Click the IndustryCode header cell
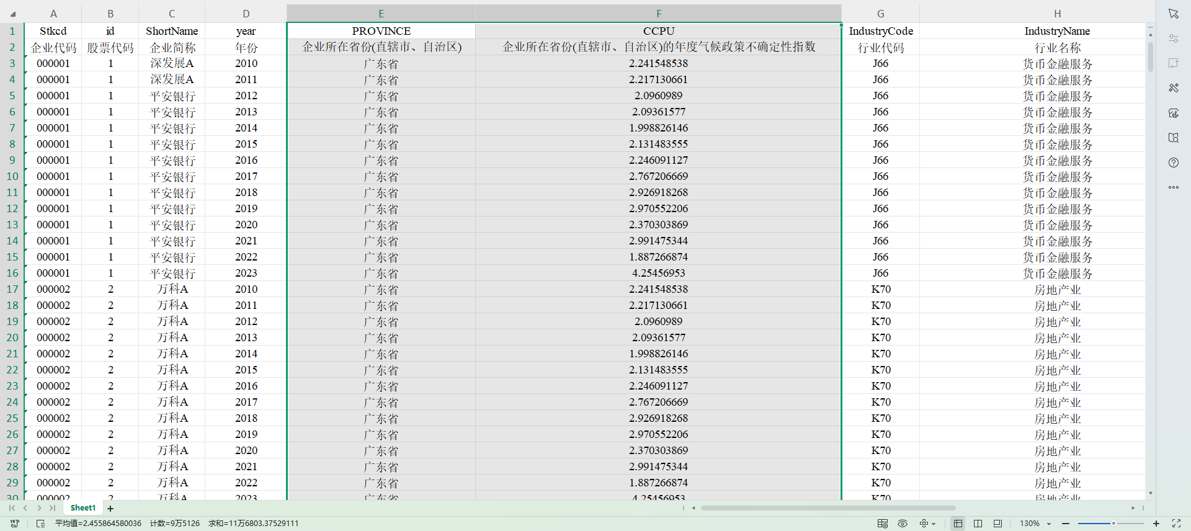 pos(880,31)
